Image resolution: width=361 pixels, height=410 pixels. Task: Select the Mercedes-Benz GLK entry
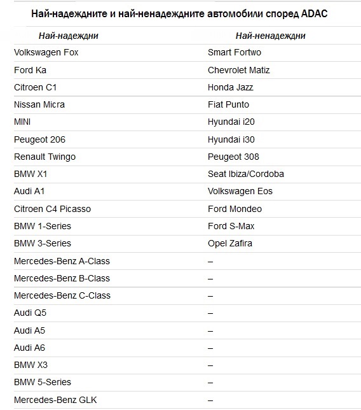coord(55,400)
